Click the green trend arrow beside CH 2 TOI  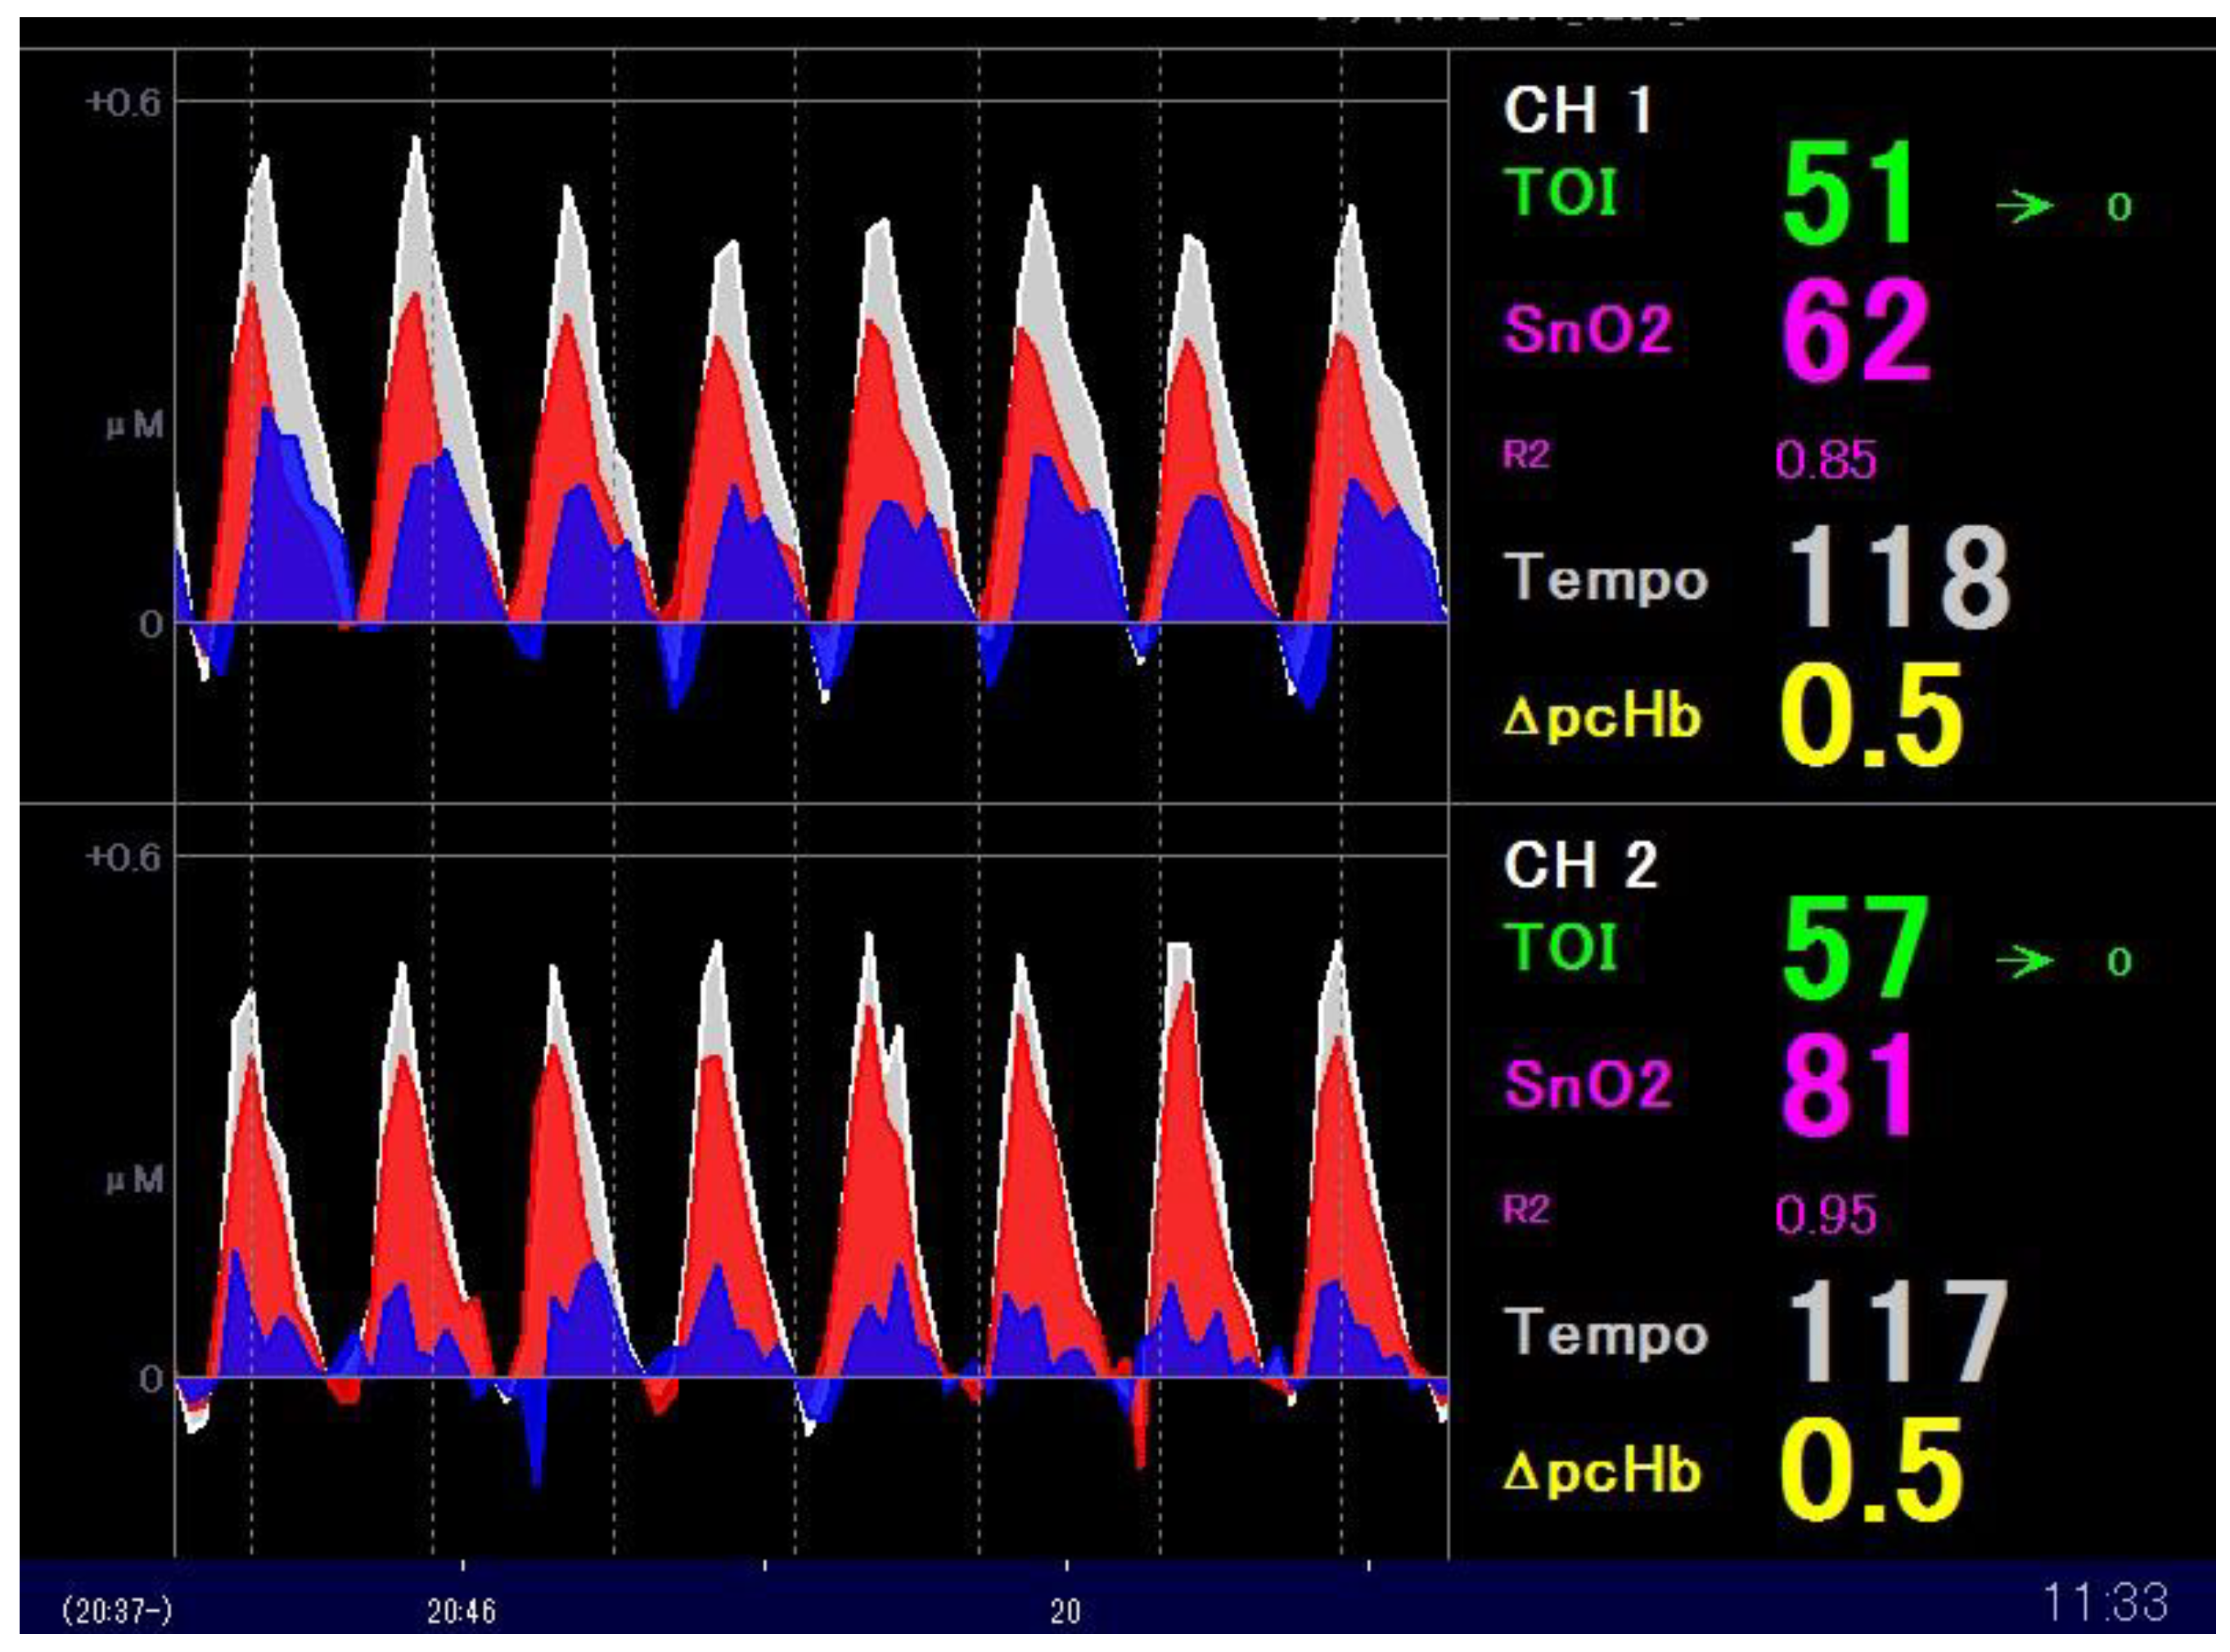pyautogui.click(x=2024, y=961)
